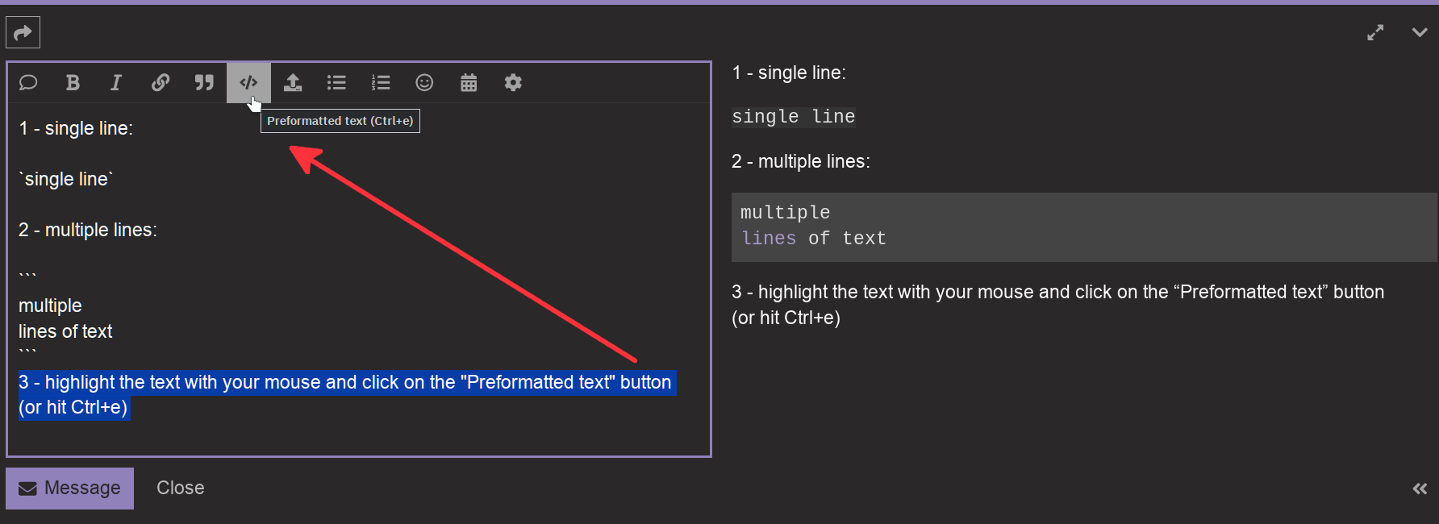Insert a blockquote with quote icon

tap(204, 82)
